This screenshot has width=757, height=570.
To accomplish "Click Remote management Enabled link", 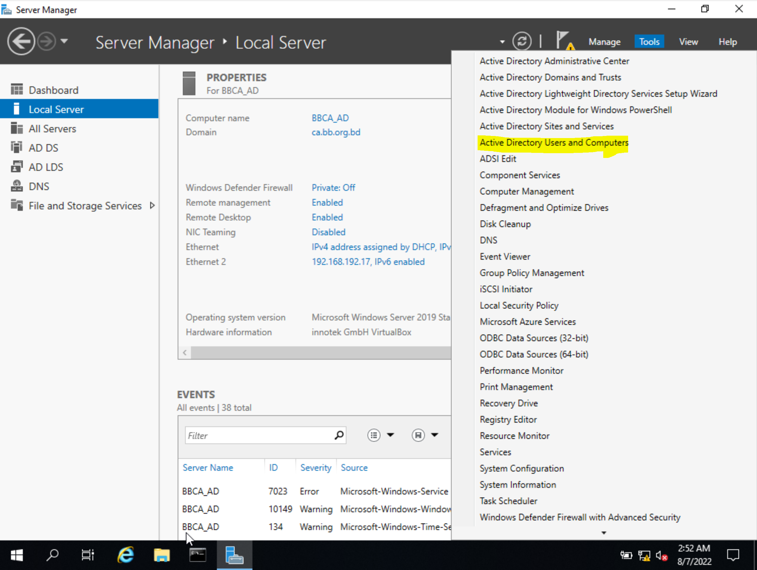I will [x=327, y=203].
